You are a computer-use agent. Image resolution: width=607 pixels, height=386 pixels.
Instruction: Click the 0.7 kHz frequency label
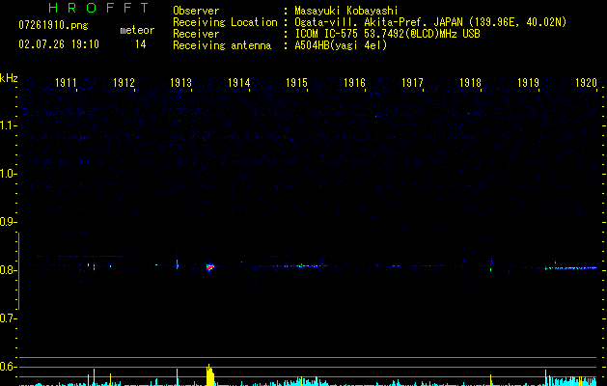click(x=8, y=318)
